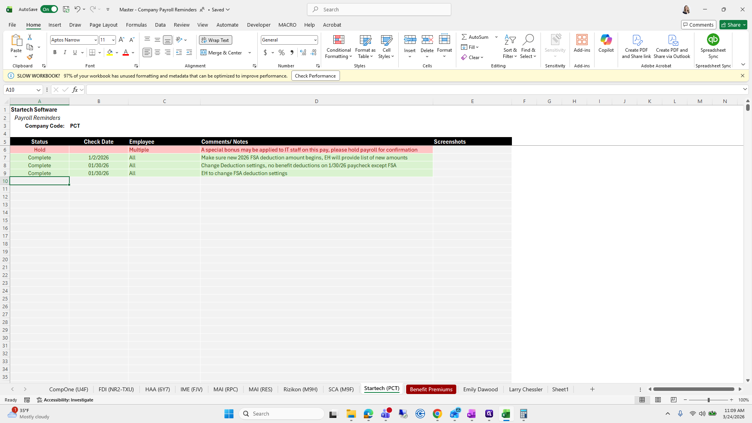Click the Format Painter brush icon
The image size is (752, 423).
click(30, 57)
